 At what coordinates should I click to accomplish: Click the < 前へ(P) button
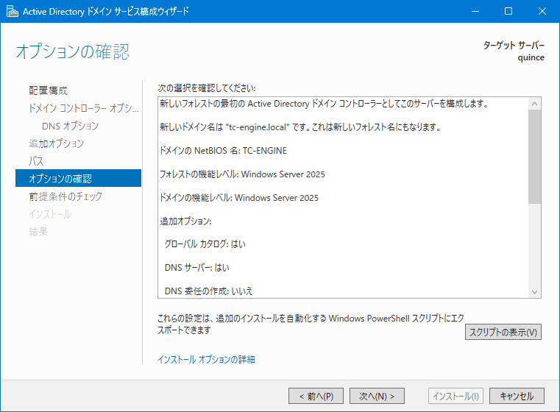316,396
